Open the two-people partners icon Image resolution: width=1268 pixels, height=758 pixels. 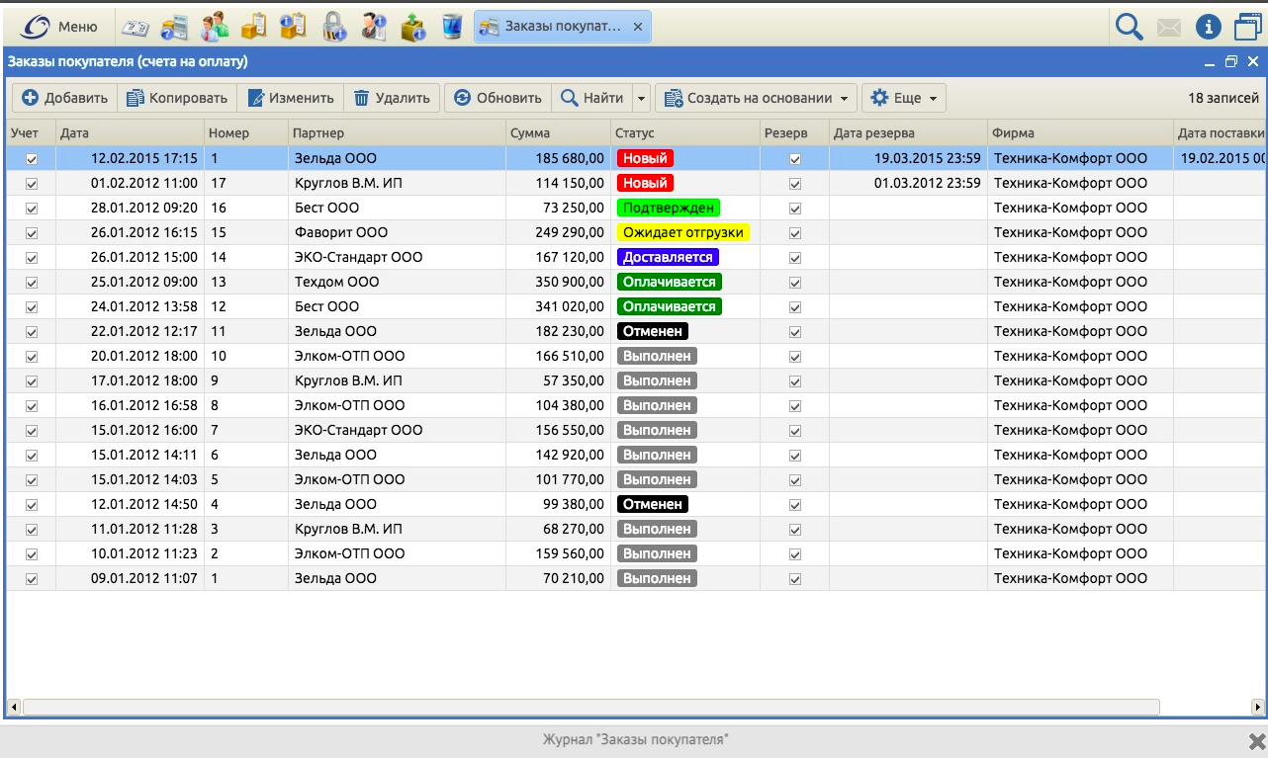click(x=214, y=27)
